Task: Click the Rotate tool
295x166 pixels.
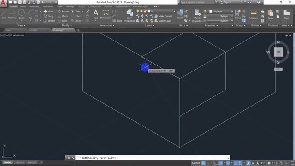Action: pyautogui.click(x=63, y=11)
